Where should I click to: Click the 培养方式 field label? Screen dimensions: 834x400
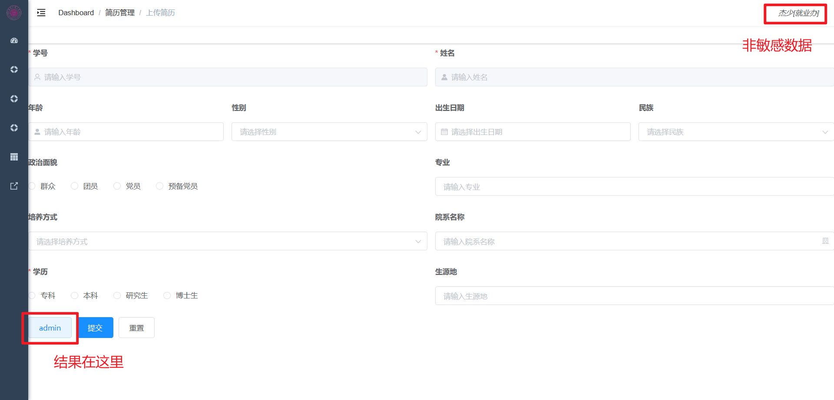43,217
